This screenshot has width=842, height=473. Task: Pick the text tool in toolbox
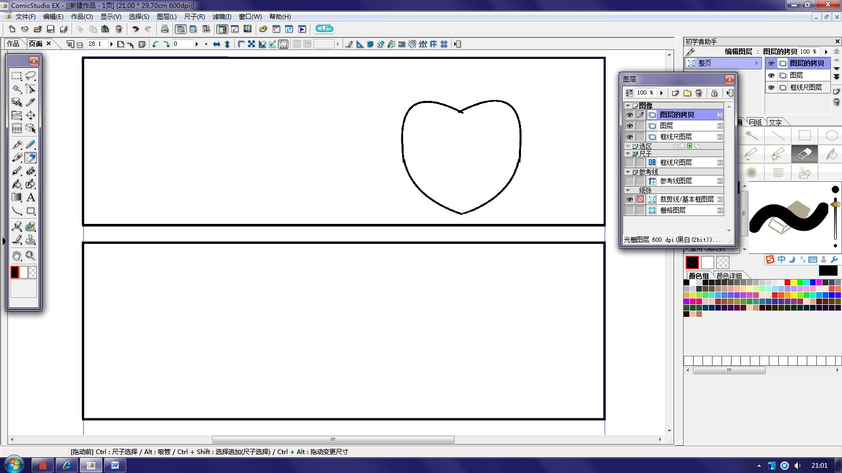click(31, 198)
